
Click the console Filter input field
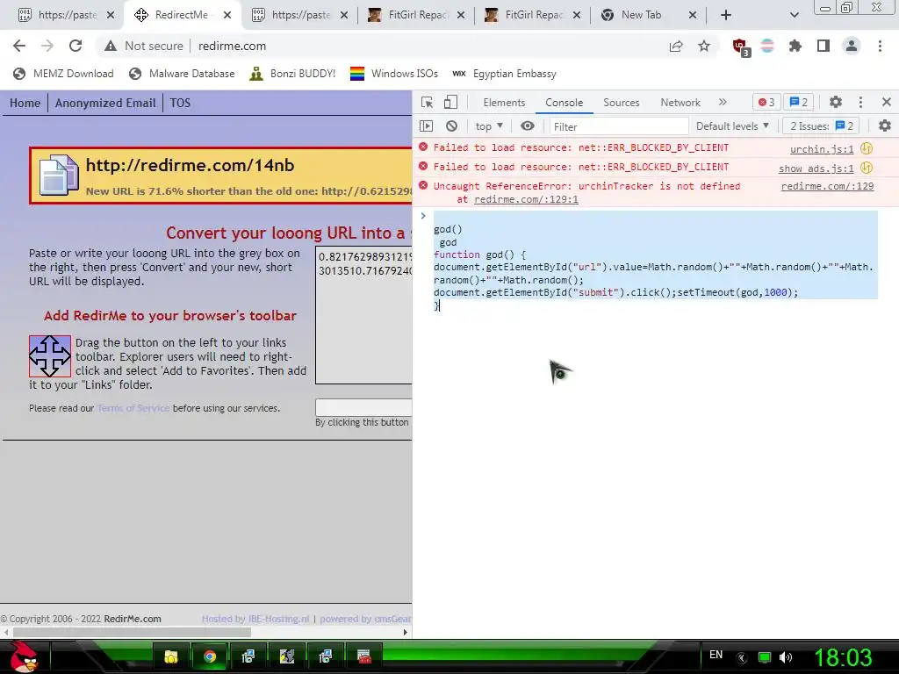[x=618, y=126]
